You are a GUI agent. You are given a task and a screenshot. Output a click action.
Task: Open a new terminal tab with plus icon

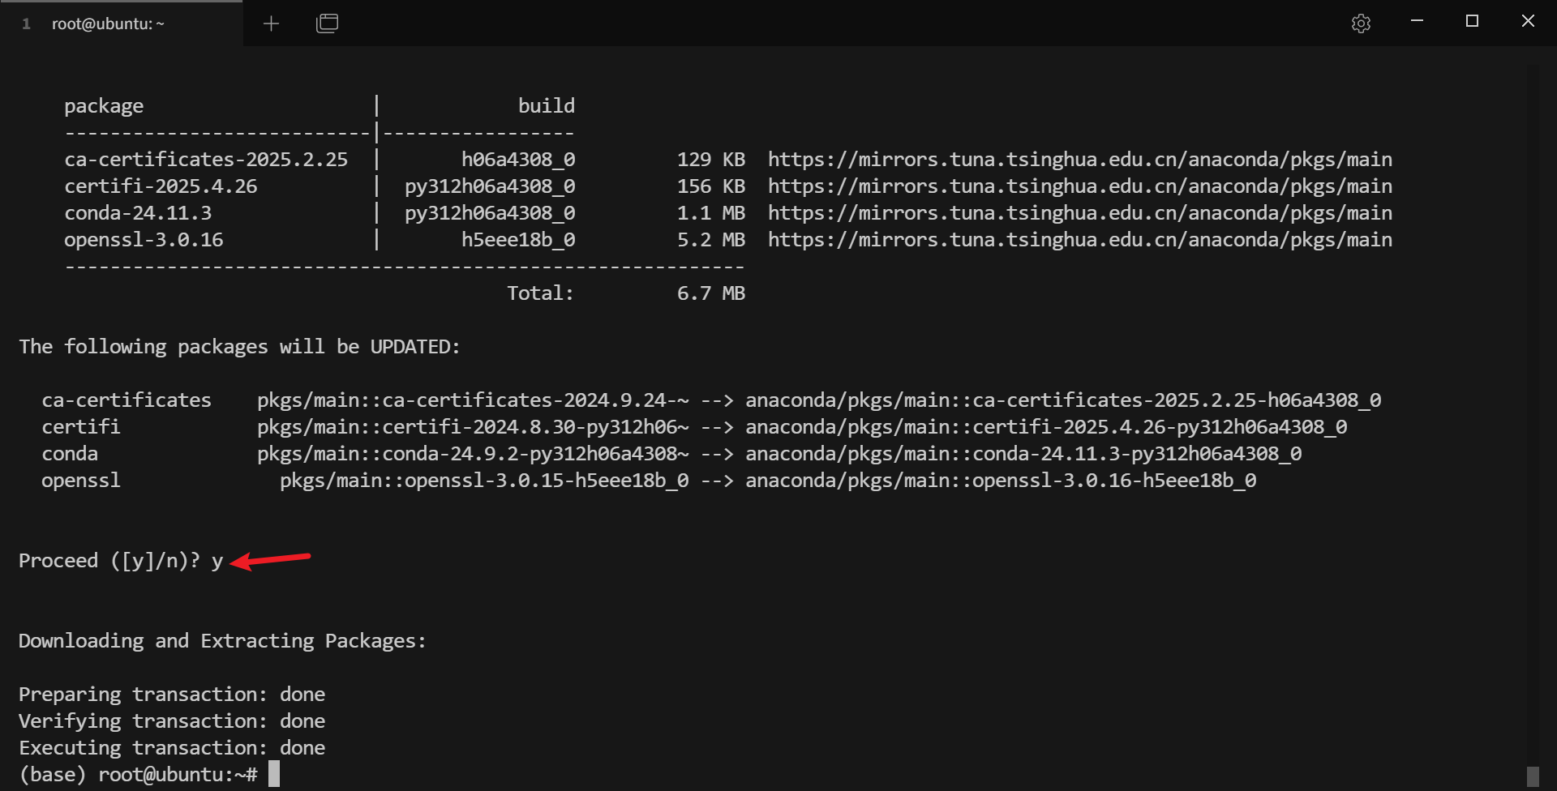click(x=271, y=24)
